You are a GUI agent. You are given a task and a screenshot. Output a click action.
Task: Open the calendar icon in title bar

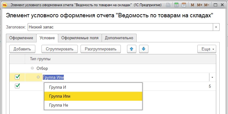(184, 5)
